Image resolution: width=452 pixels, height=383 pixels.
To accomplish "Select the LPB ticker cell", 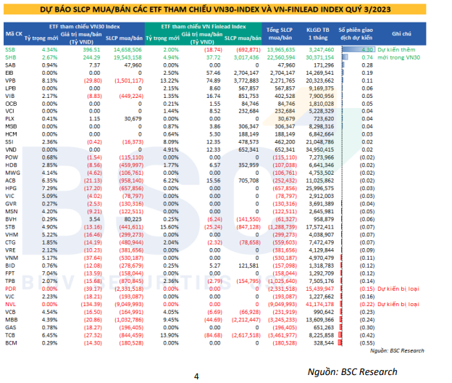I will click(10, 88).
